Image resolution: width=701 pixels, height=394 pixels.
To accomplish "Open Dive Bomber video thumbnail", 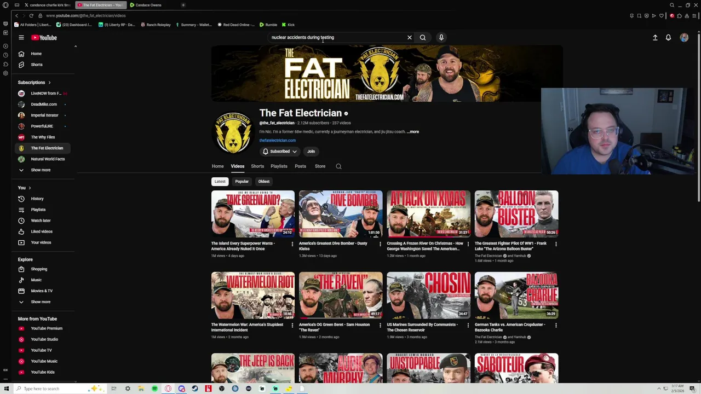I will click(341, 214).
